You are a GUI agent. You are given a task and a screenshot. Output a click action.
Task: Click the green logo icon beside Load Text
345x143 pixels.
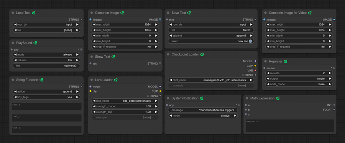click(33, 13)
